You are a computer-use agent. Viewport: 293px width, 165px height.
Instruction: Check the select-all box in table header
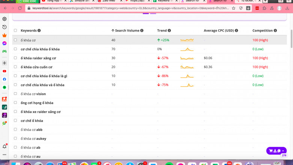point(15,31)
